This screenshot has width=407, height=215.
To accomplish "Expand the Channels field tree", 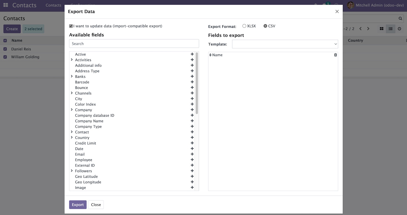I will tap(72, 93).
